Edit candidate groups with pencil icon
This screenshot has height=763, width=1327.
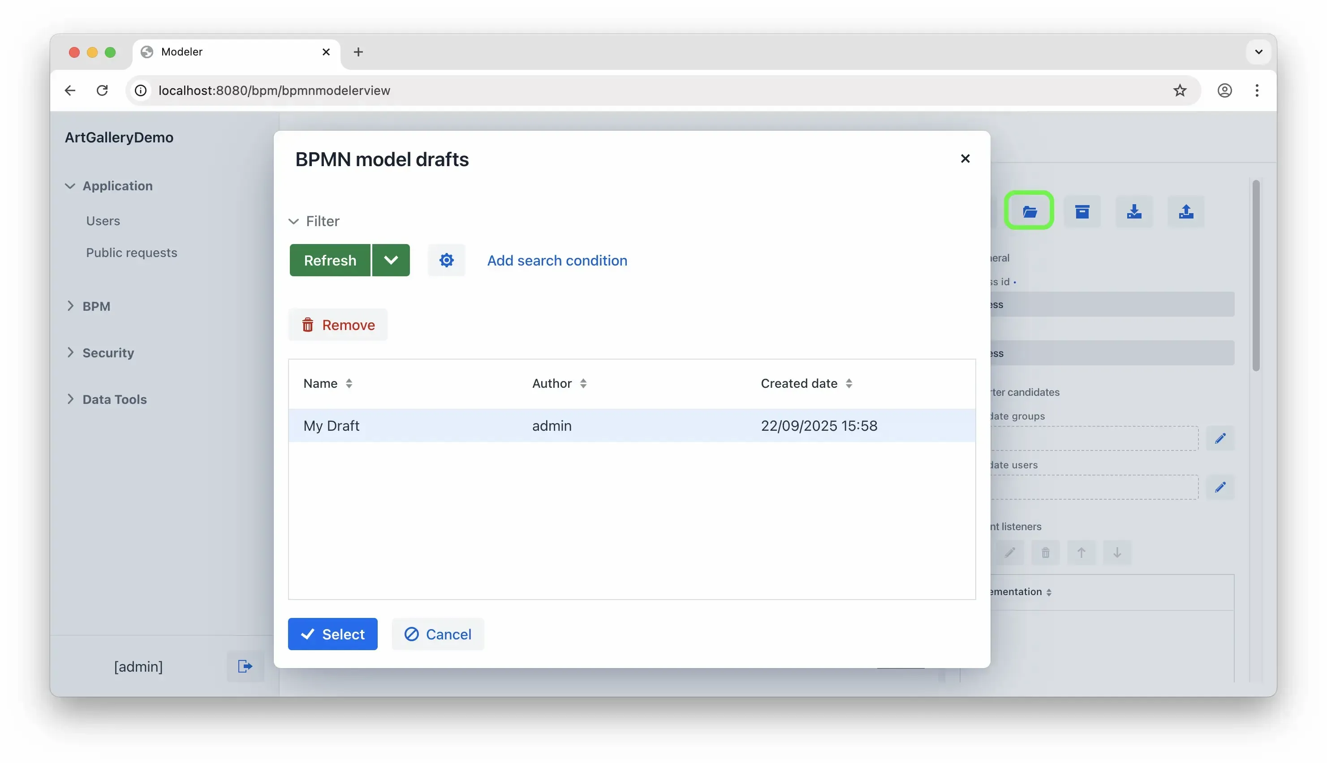(x=1219, y=438)
